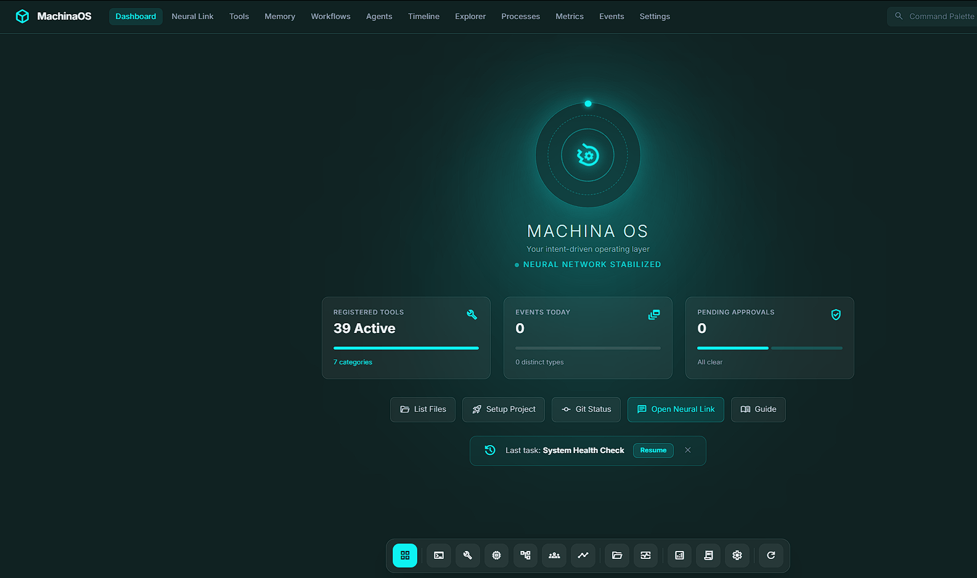Switch to the Neural Link tab
The image size is (977, 578).
pos(192,17)
